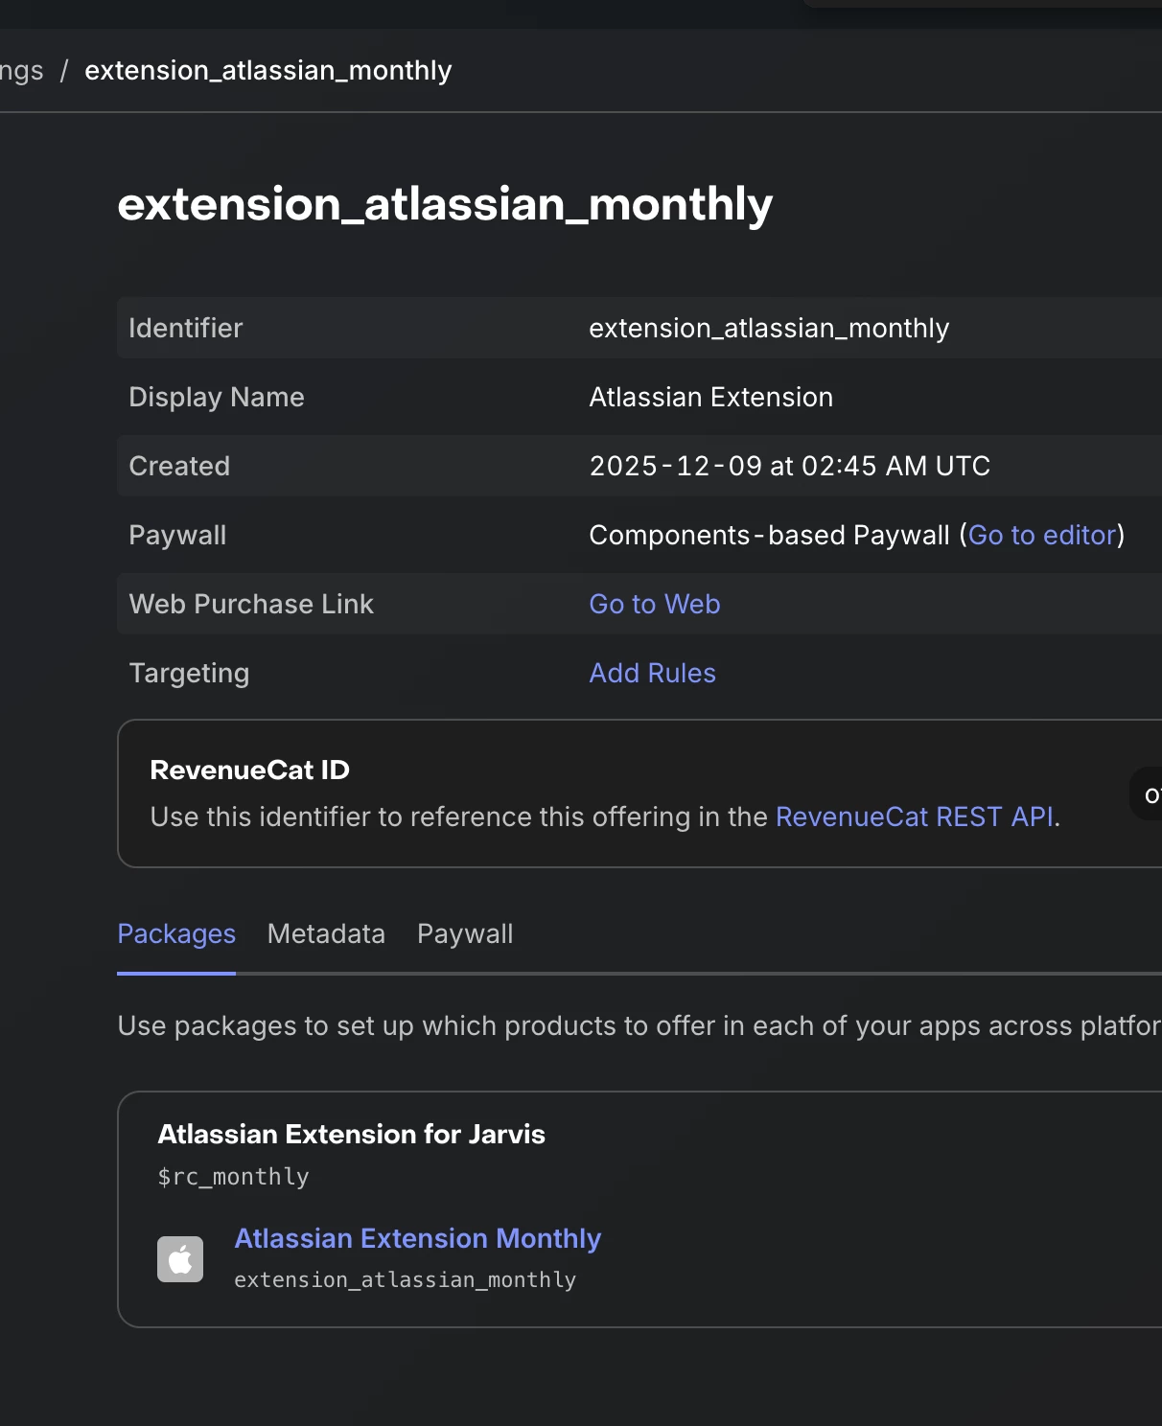This screenshot has height=1426, width=1162.
Task: Switch to the Packages tab
Action: pyautogui.click(x=176, y=934)
